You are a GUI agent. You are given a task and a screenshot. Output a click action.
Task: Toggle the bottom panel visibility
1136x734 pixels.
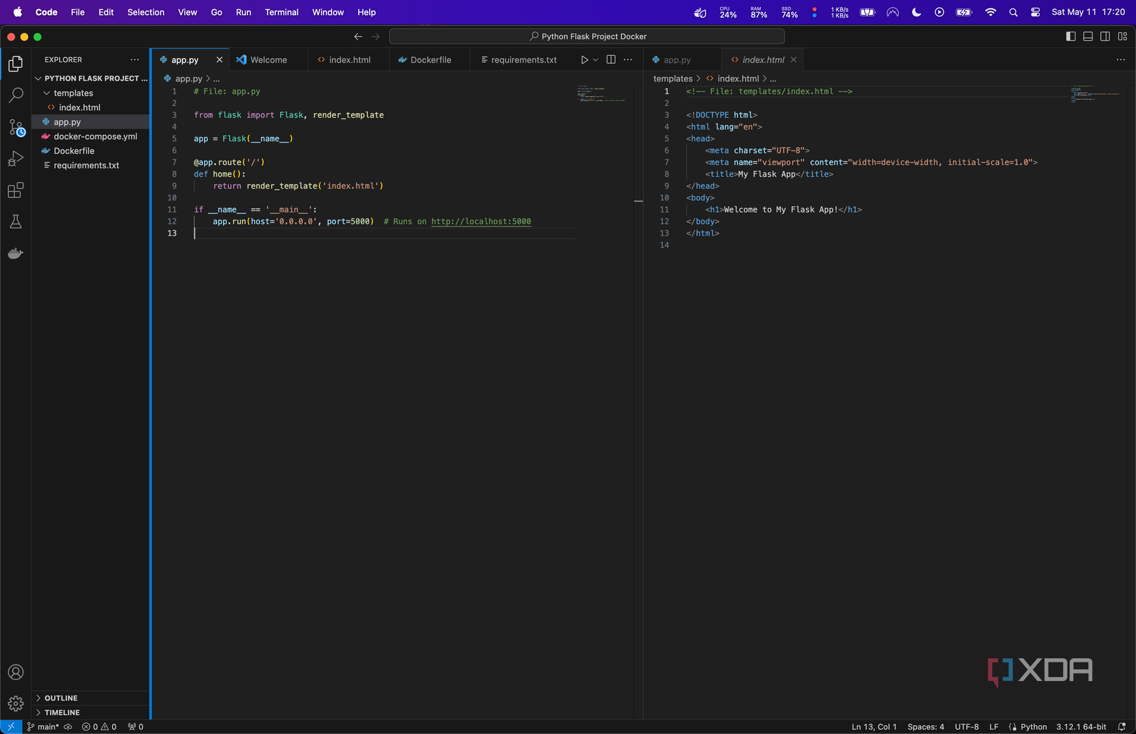(x=1088, y=36)
